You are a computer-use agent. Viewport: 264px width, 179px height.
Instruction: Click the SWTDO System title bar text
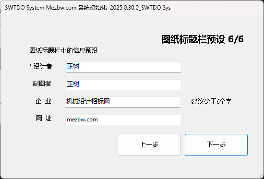pyautogui.click(x=87, y=8)
